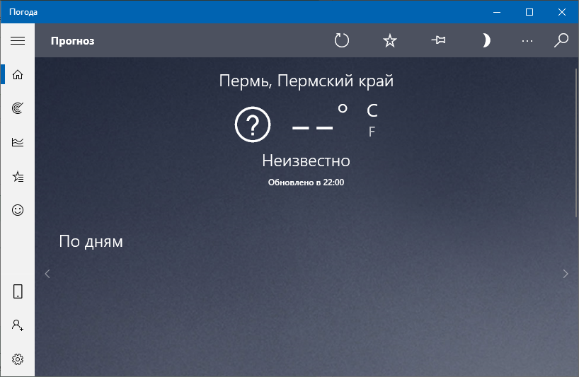
Task: Show next days with right chevron
Action: click(566, 274)
